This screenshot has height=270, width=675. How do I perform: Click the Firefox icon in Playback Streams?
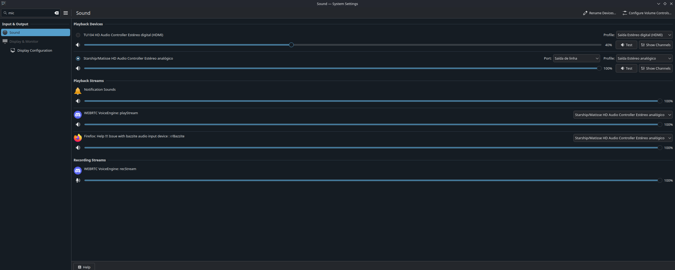(x=78, y=138)
